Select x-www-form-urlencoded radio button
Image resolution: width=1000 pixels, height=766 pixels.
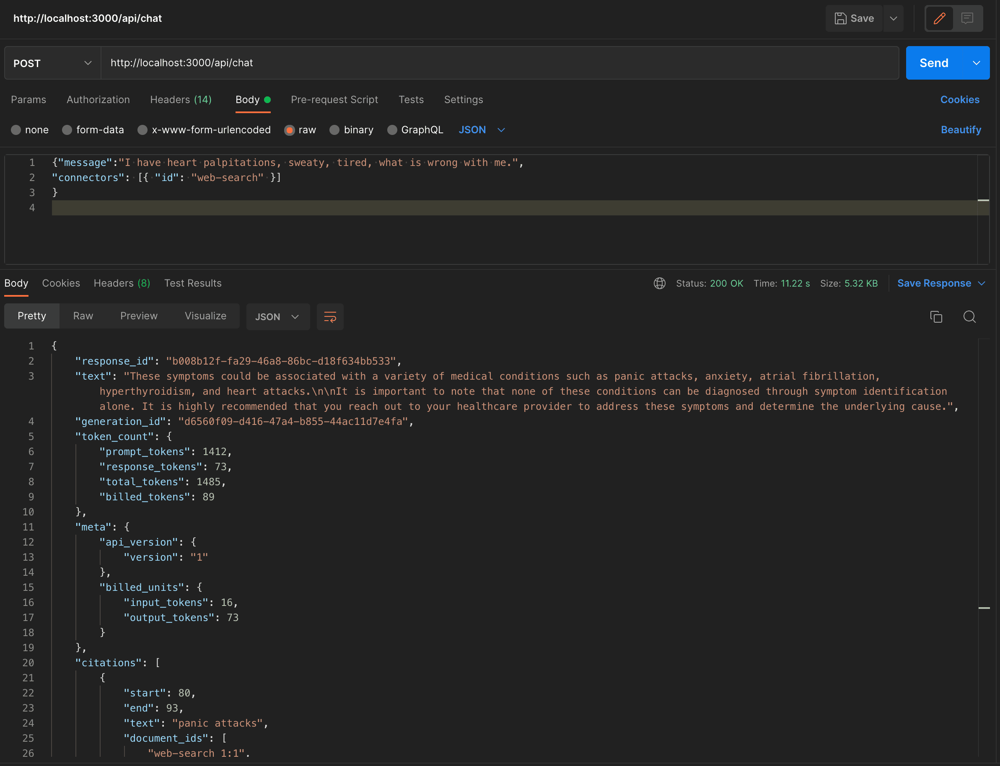click(142, 130)
